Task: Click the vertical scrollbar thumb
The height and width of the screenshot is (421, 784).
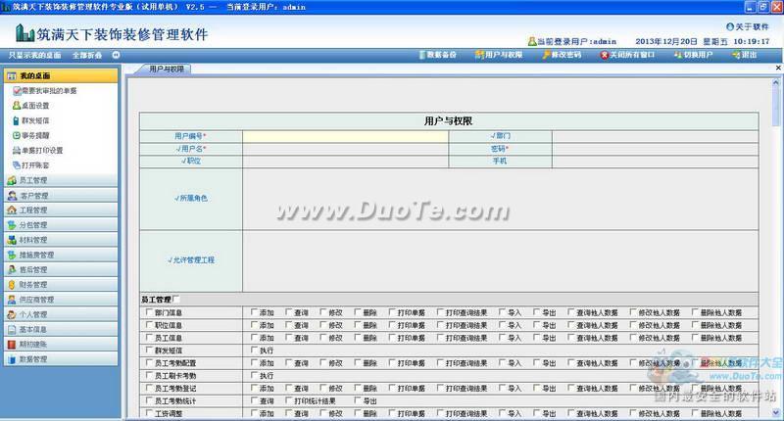Action: (776, 108)
